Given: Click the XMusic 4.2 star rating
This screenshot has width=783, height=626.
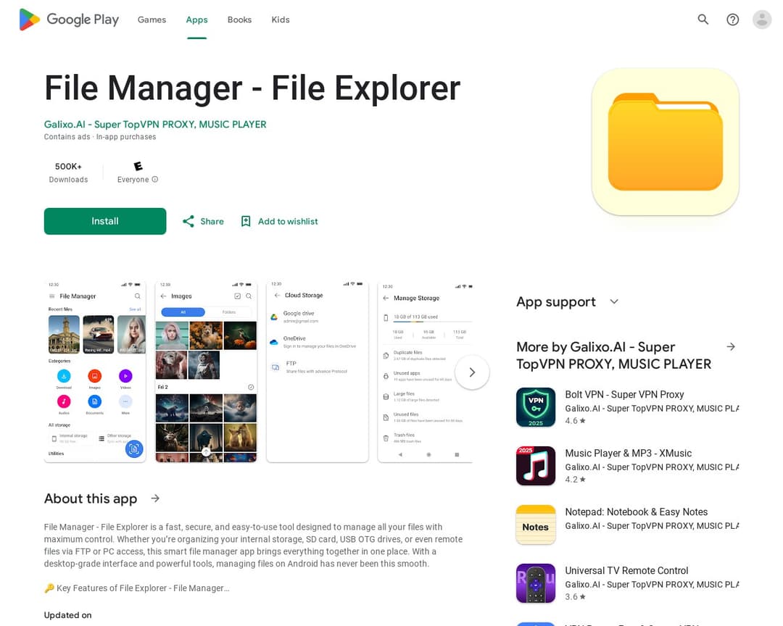Looking at the screenshot, I should point(575,479).
